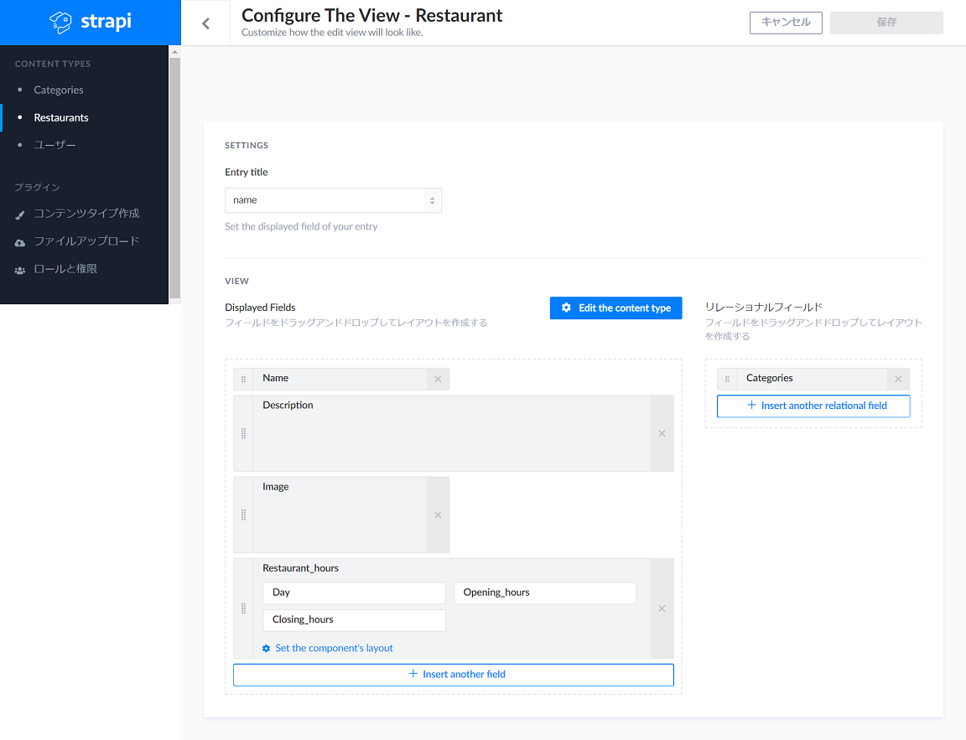Click the Edit the content type button
Image resolution: width=966 pixels, height=740 pixels.
click(x=616, y=308)
